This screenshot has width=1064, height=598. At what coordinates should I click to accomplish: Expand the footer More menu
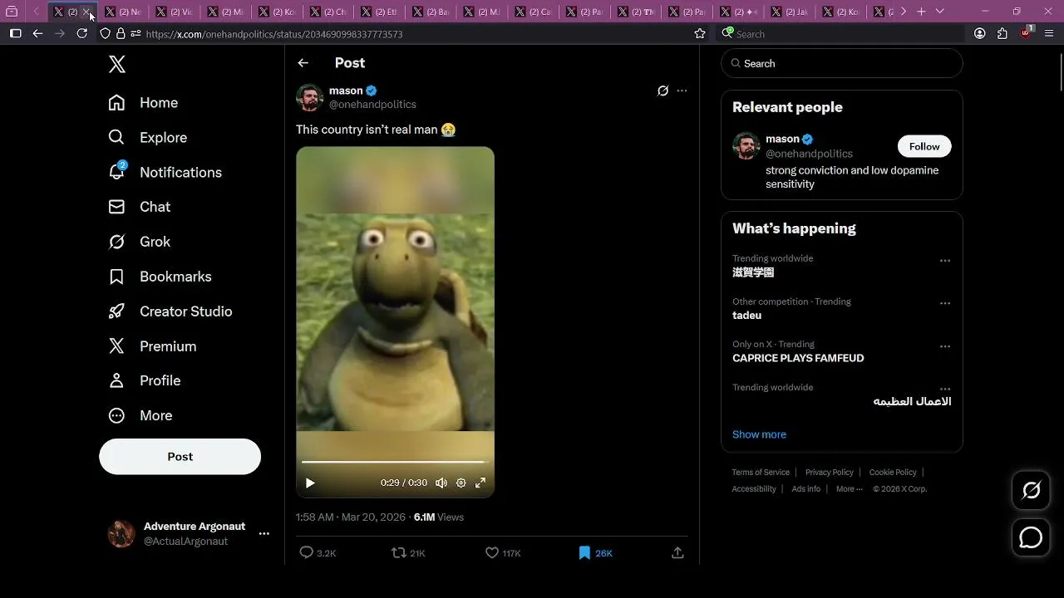(849, 489)
